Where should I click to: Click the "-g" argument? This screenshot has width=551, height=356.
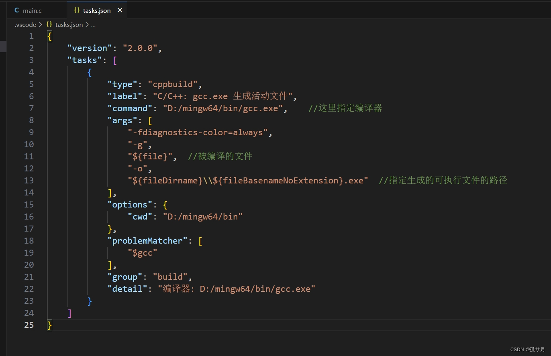(x=137, y=144)
